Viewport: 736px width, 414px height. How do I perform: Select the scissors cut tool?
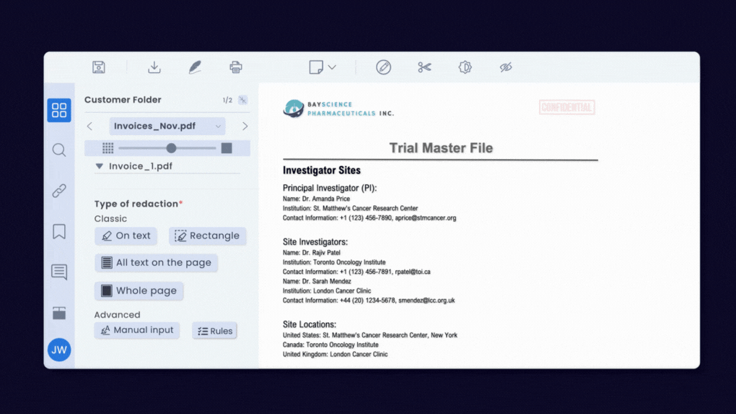[424, 67]
